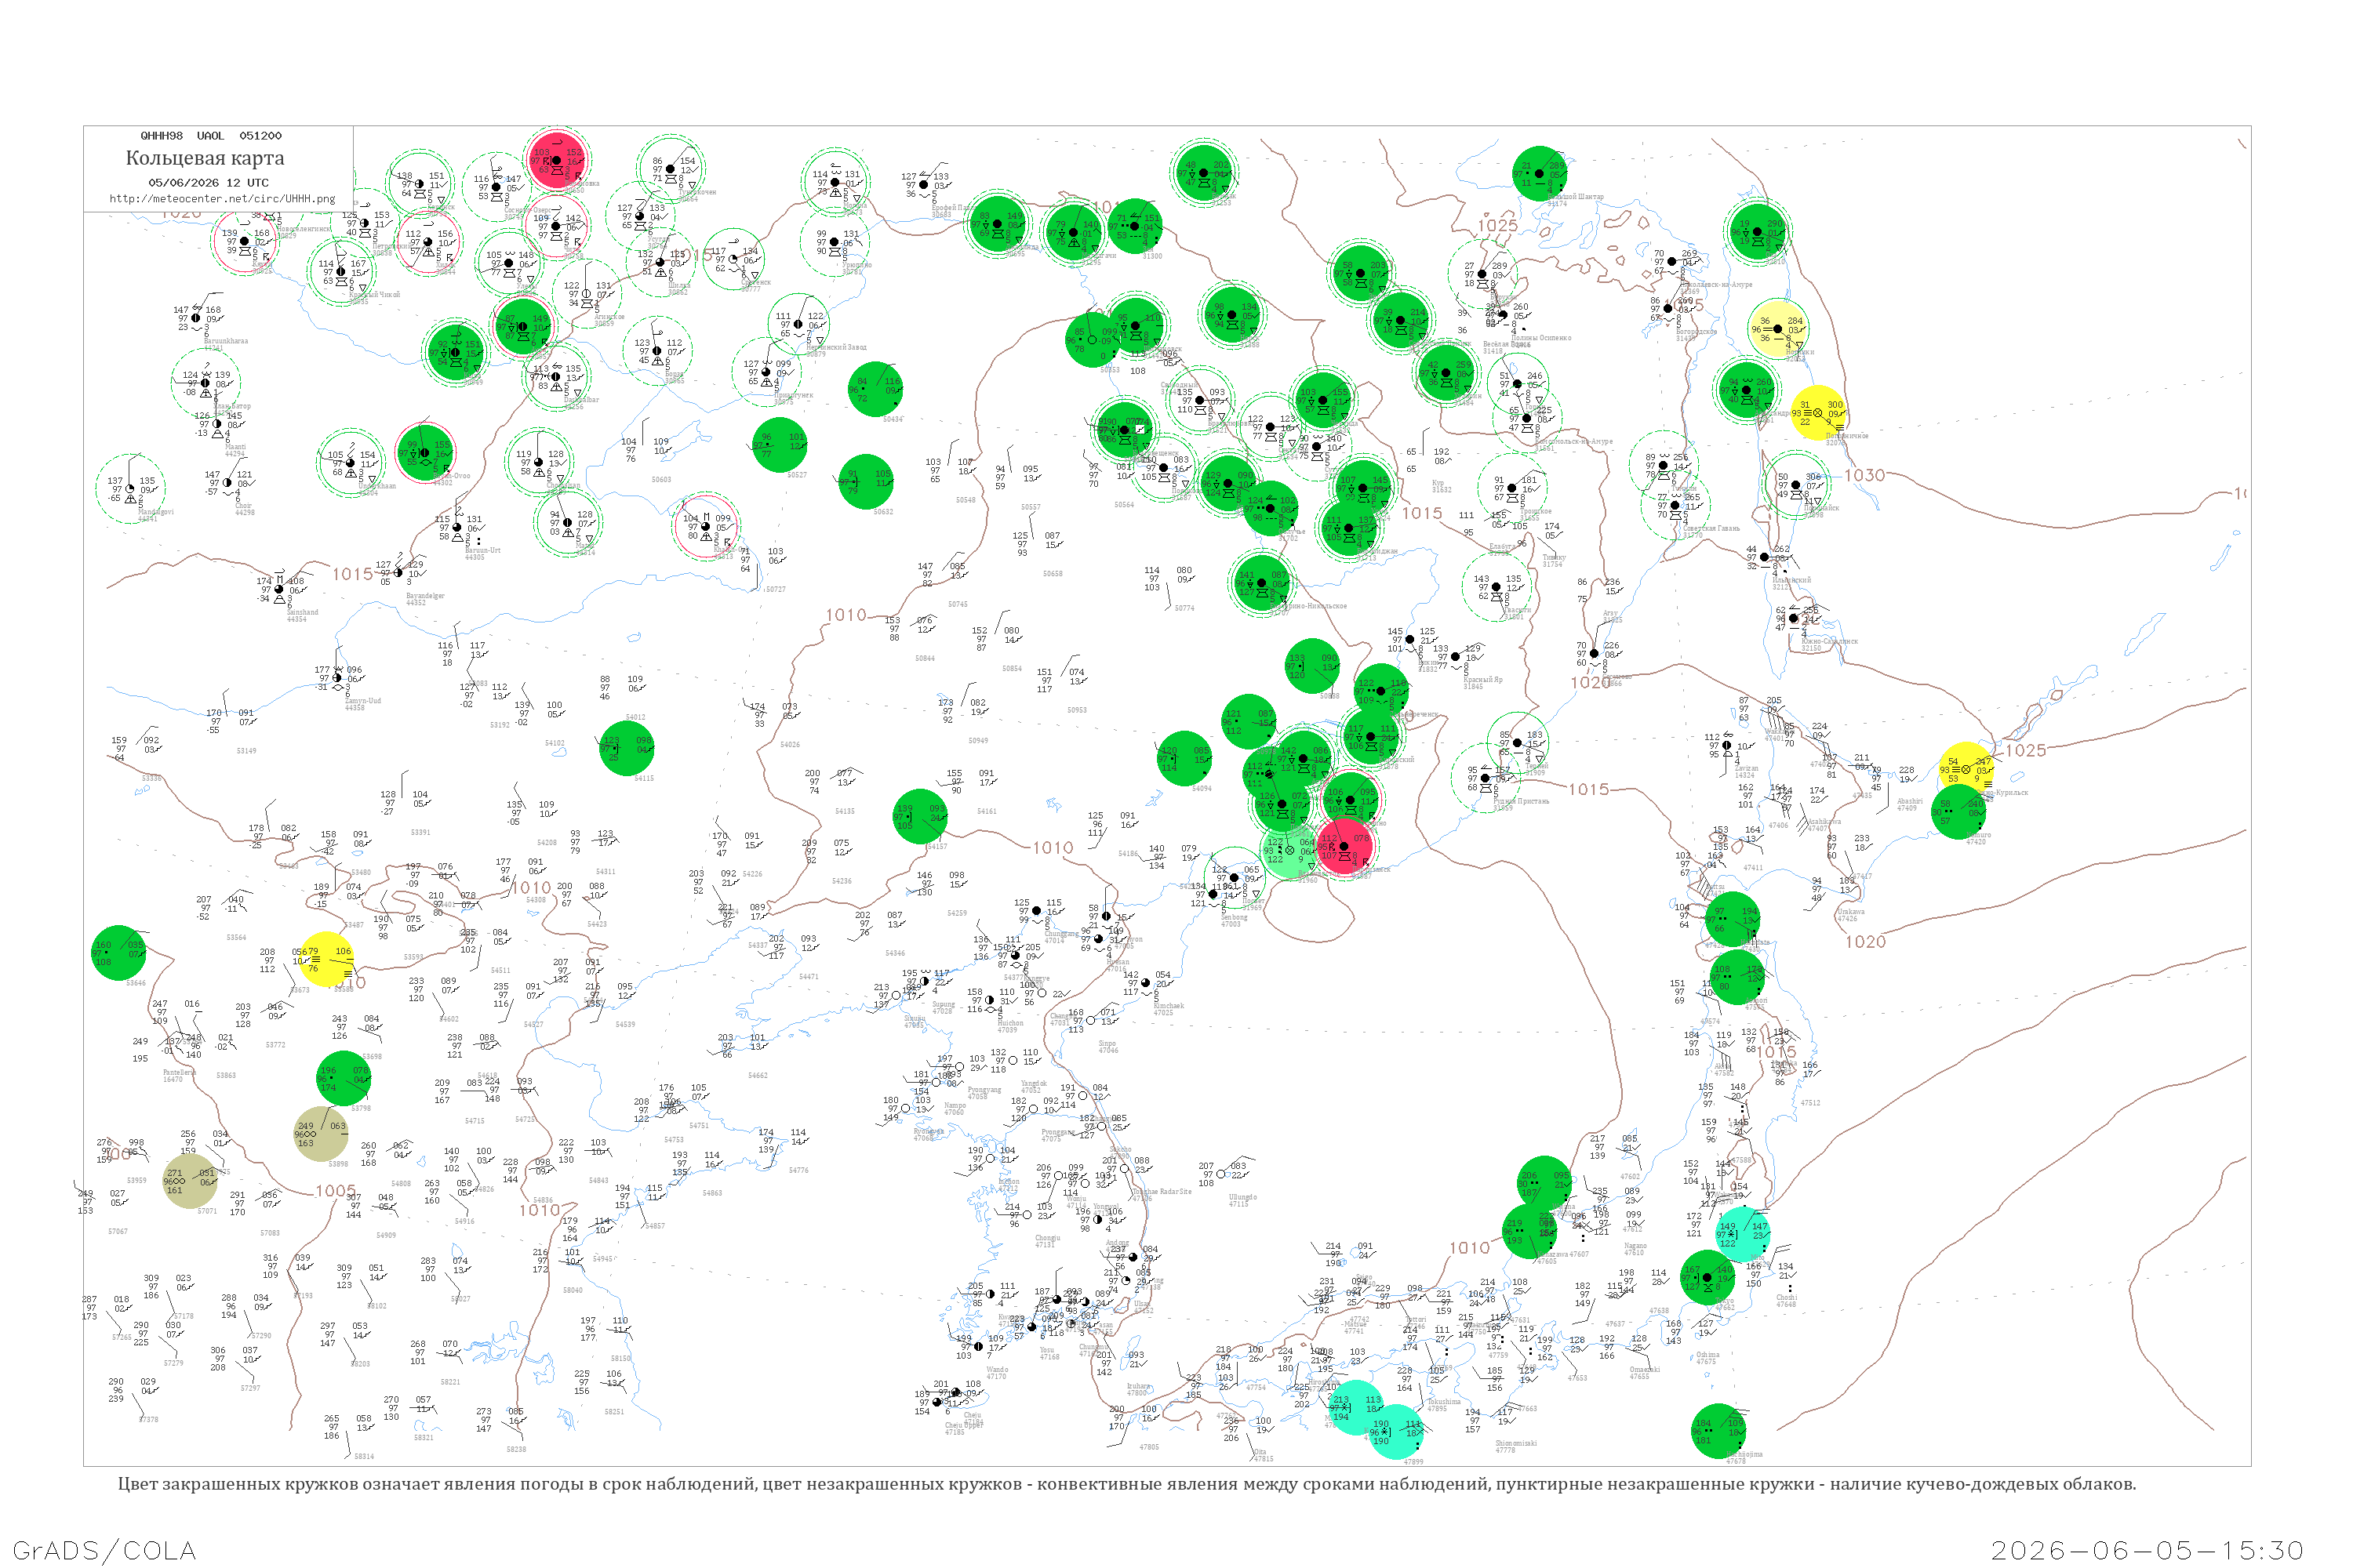Click the green Nemuro station circle
Image resolution: width=2353 pixels, height=1568 pixels.
tap(1958, 811)
